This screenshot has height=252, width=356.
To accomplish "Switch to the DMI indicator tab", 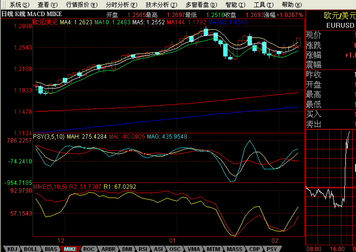I will coord(127,249).
